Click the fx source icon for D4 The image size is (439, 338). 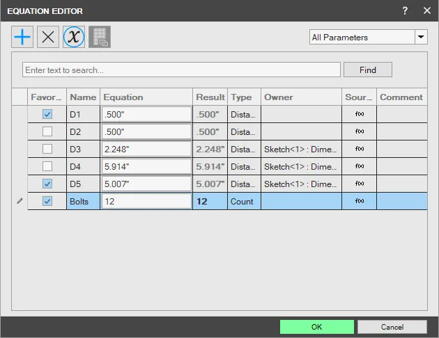click(x=360, y=166)
